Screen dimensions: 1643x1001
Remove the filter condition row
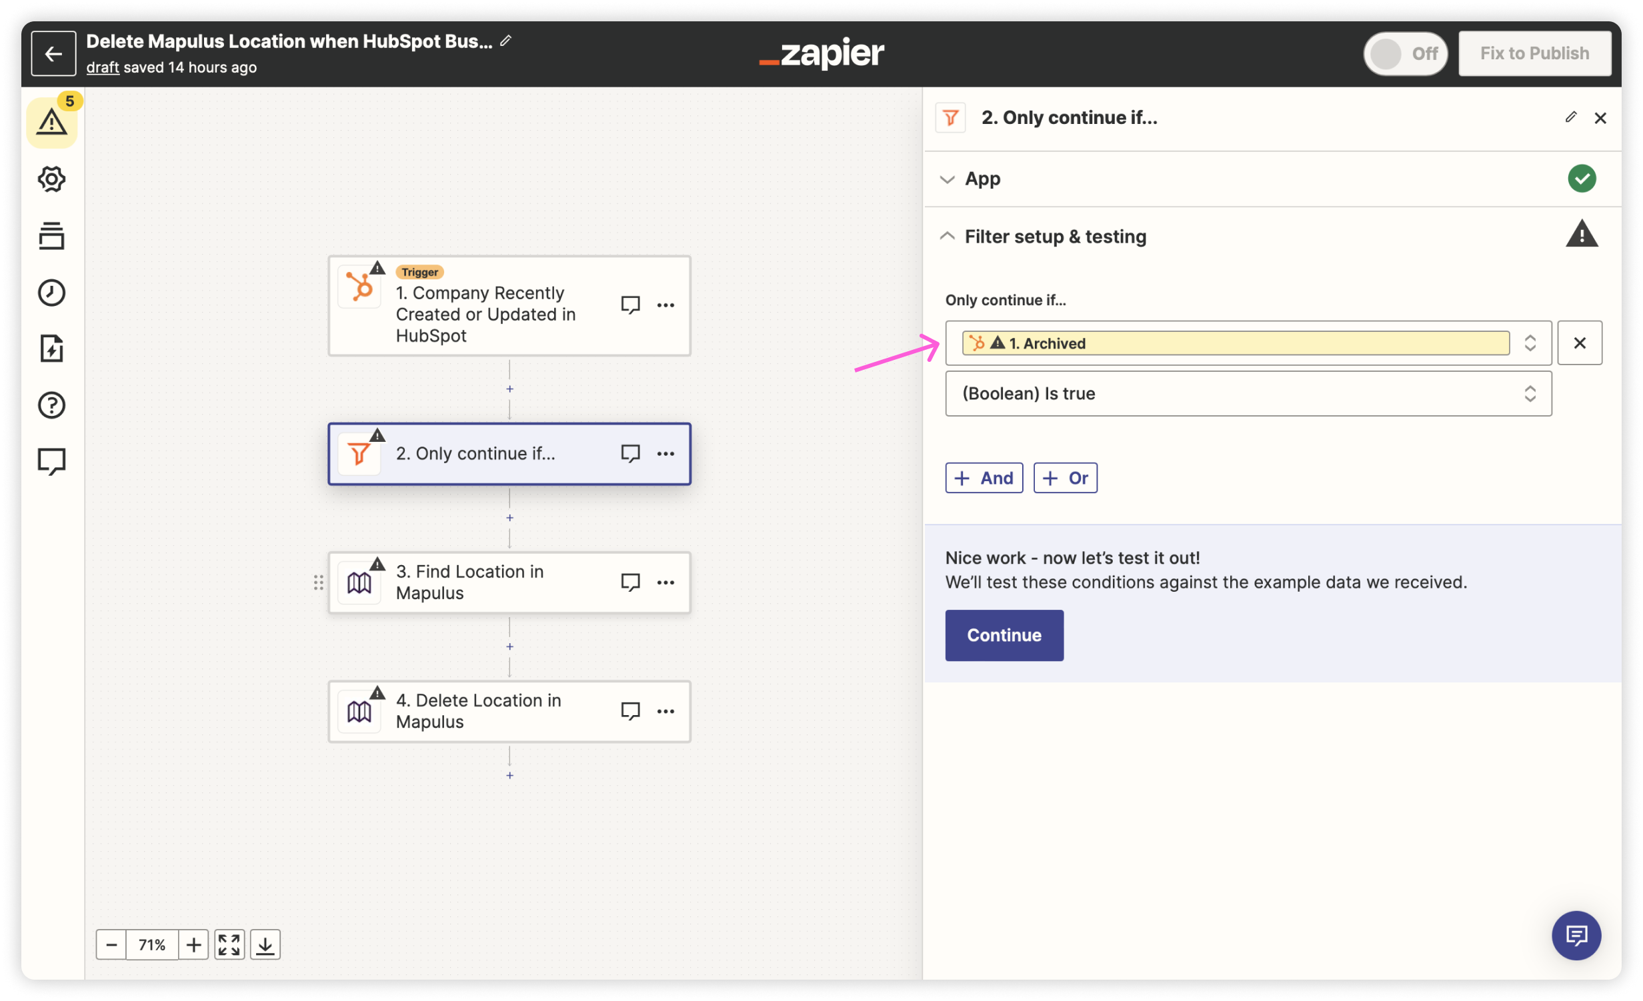pos(1579,343)
